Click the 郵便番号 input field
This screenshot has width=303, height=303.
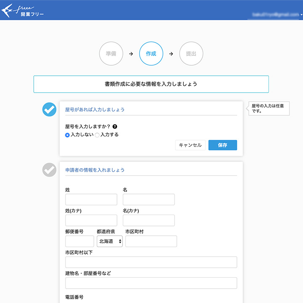click(80, 241)
